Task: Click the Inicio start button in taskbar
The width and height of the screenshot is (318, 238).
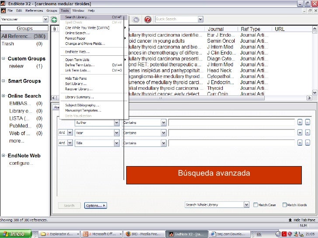Action: pos(14,234)
